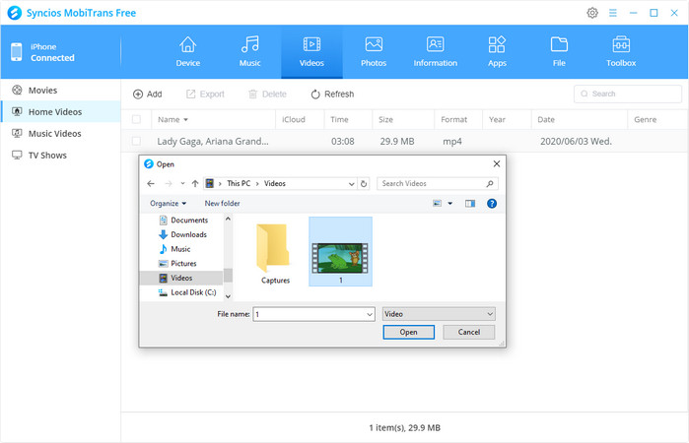Click This PC in the address path

point(239,183)
